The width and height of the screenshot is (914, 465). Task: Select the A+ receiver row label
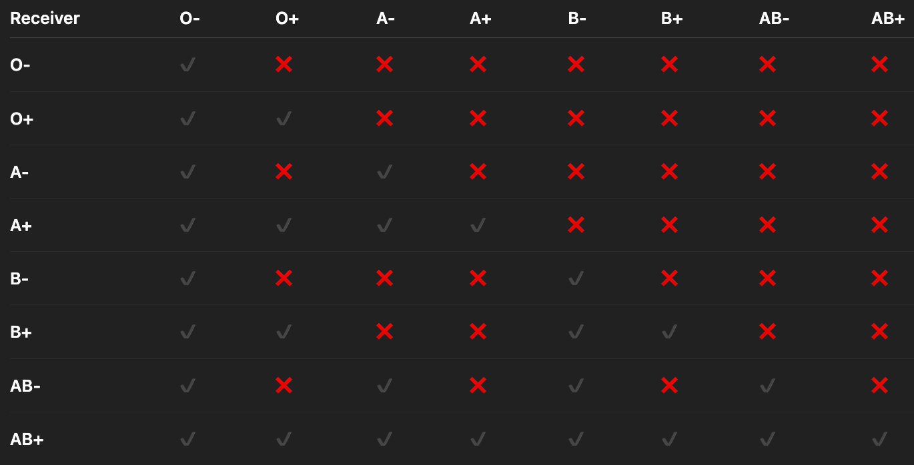pos(21,226)
